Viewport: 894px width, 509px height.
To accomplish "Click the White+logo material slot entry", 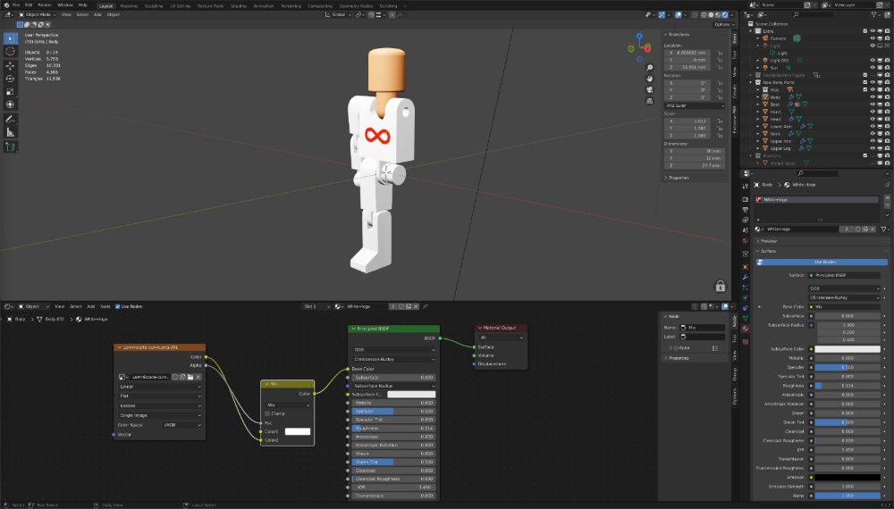I will pos(816,200).
